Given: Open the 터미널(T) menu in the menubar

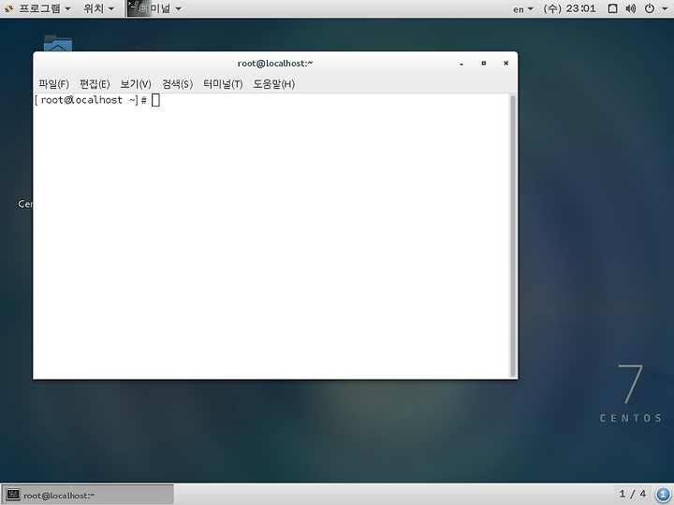Looking at the screenshot, I should tap(223, 84).
